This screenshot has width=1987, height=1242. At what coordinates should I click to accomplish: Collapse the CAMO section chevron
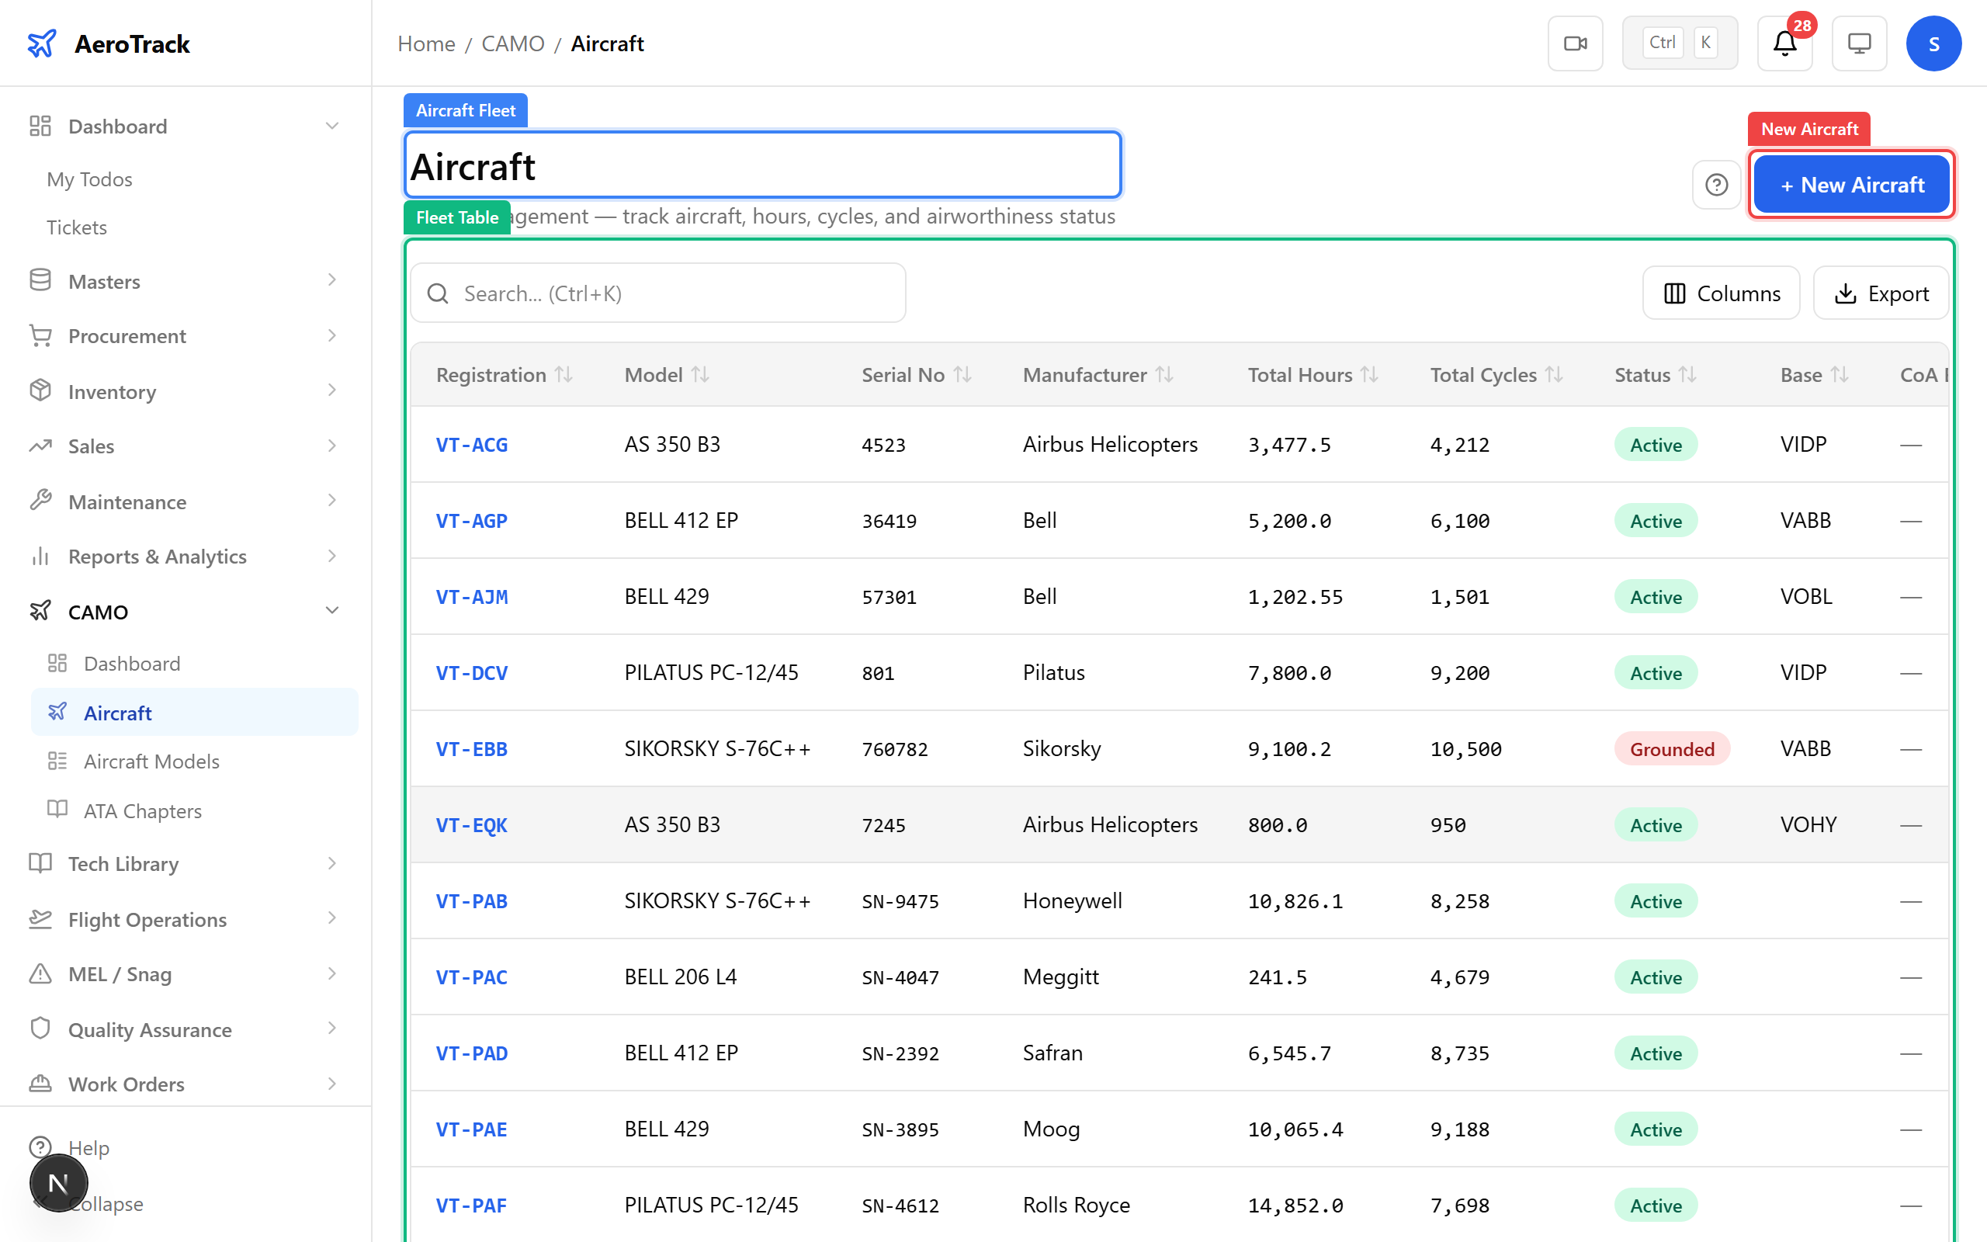point(331,610)
